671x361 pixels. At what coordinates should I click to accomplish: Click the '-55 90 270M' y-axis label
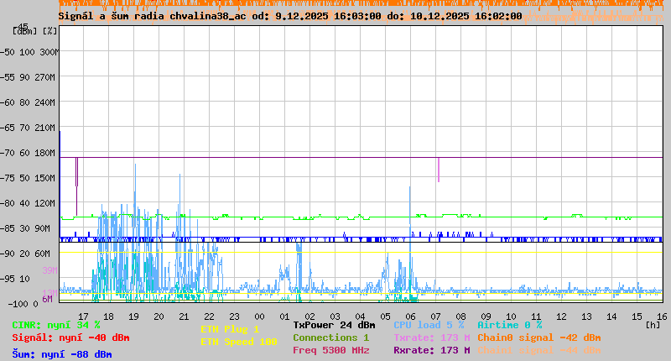[29, 77]
